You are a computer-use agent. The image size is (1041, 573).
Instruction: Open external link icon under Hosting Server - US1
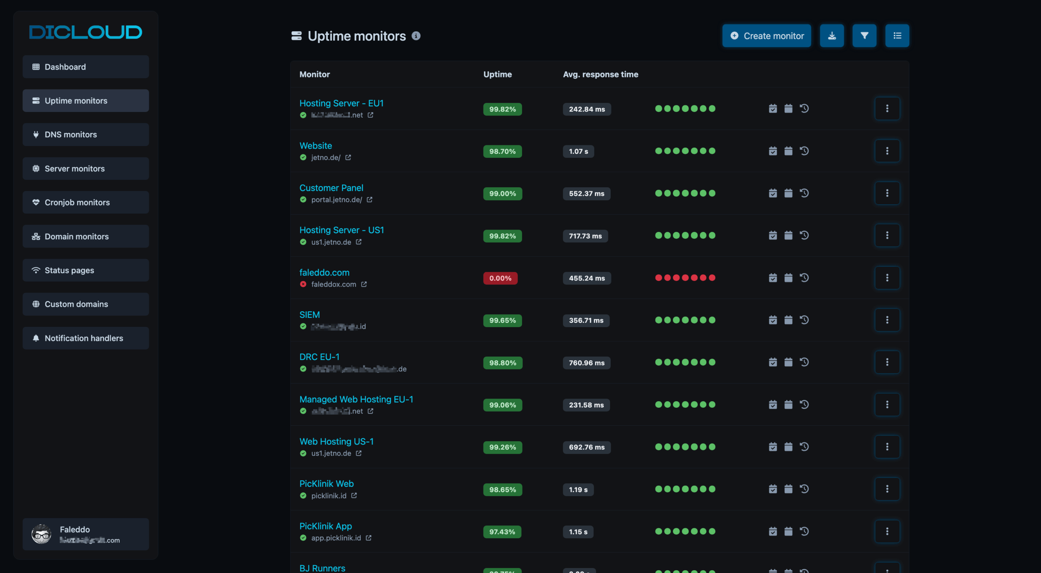(359, 242)
